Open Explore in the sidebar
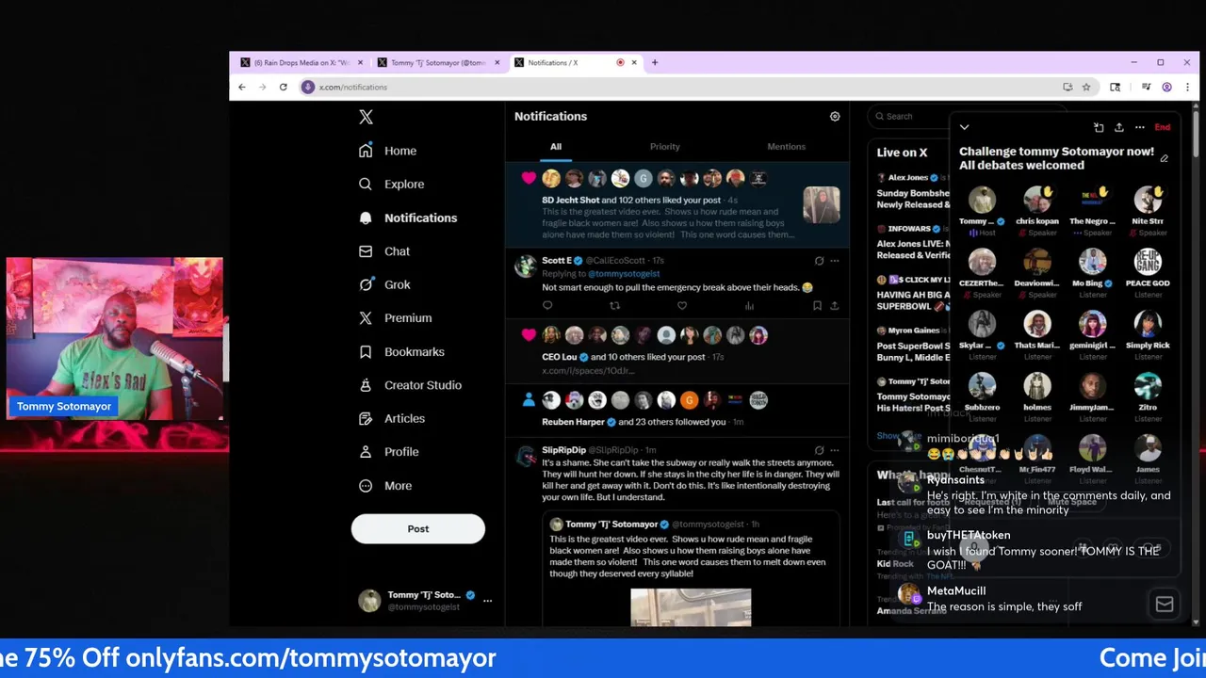 391,185
